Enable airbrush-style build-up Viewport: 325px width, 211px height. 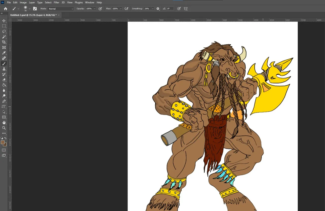pos(126,9)
